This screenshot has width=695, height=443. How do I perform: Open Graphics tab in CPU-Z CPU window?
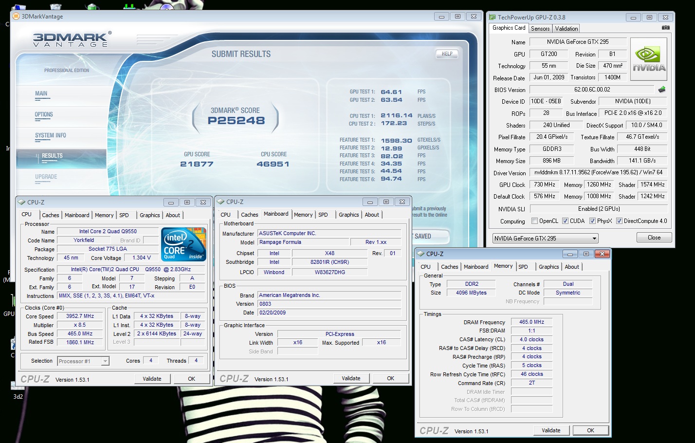tap(150, 215)
